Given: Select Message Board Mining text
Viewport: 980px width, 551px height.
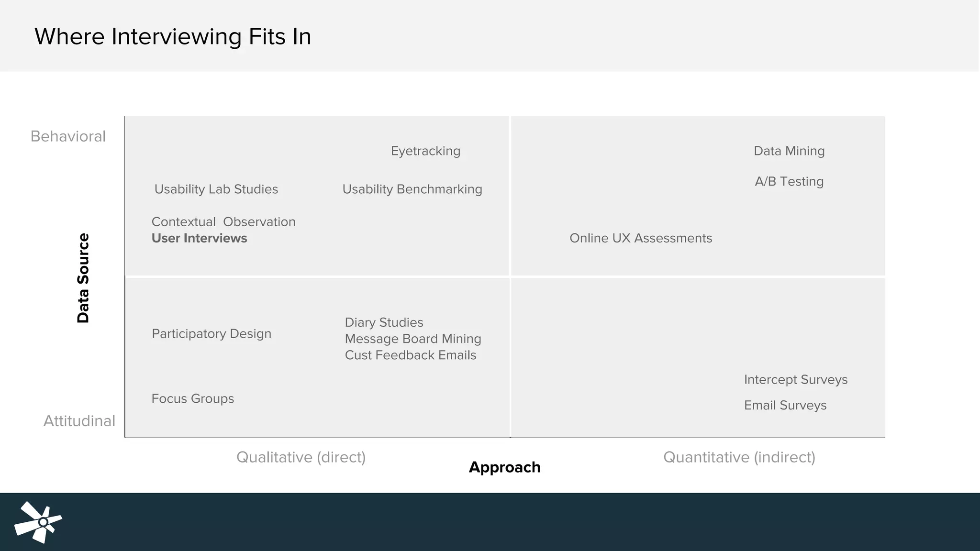Looking at the screenshot, I should (x=413, y=339).
